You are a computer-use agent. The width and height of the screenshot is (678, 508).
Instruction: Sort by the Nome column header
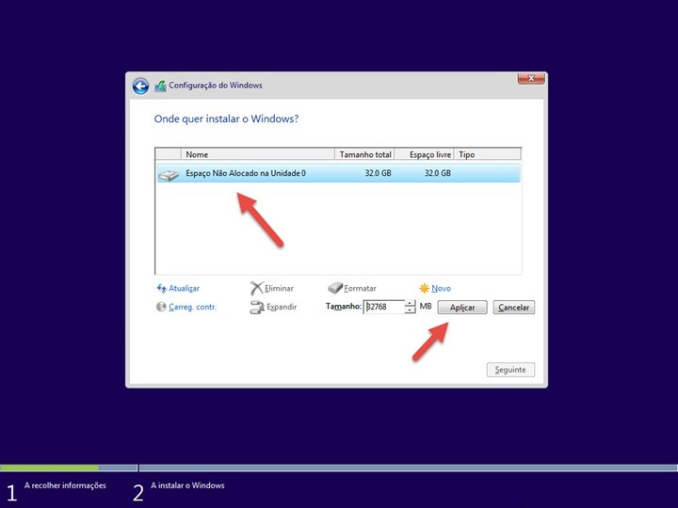258,154
